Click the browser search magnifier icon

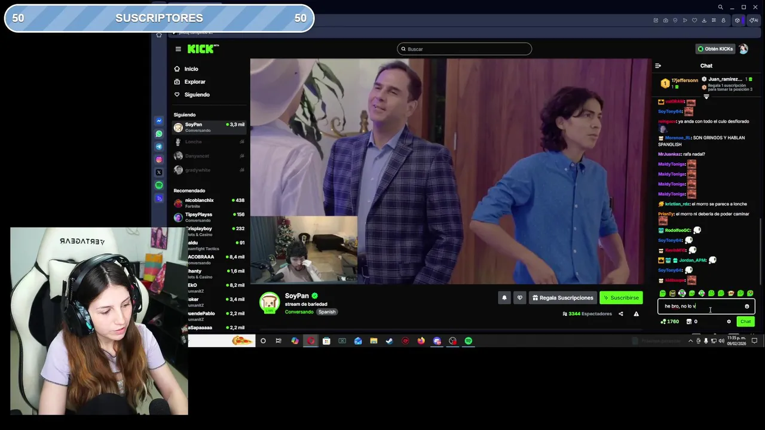(x=721, y=7)
